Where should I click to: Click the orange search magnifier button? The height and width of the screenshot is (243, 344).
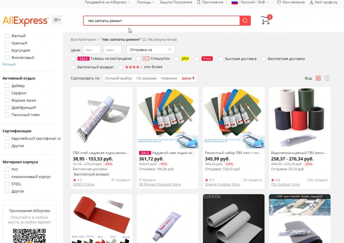pyautogui.click(x=245, y=21)
